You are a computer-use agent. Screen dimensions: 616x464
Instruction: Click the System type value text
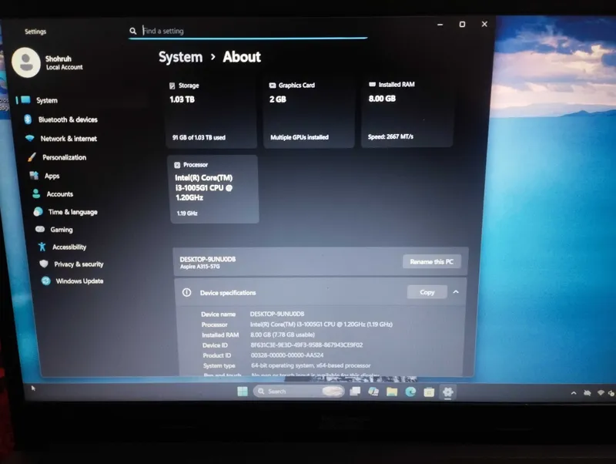click(311, 365)
